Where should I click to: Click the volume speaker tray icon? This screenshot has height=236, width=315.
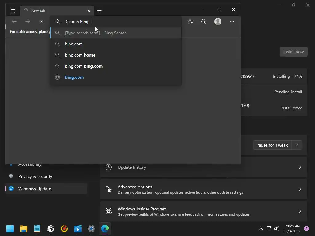(277, 229)
